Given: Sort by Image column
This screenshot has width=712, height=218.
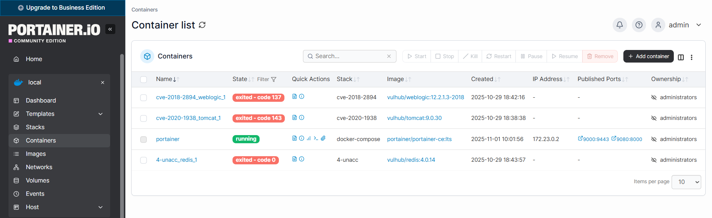Looking at the screenshot, I should point(399,79).
